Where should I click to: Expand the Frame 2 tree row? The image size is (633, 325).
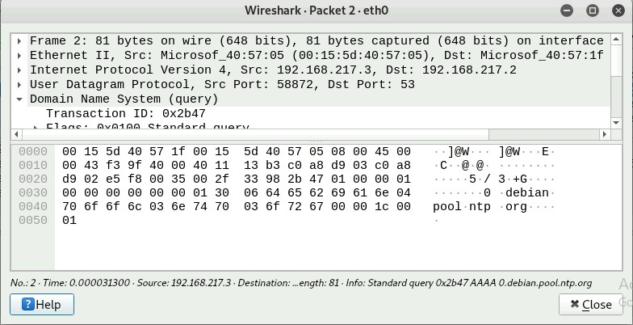(19, 40)
